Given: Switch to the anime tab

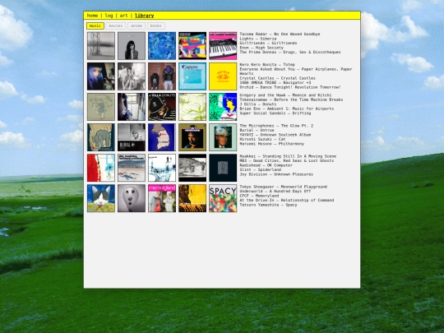Looking at the screenshot, I should pyautogui.click(x=136, y=25).
